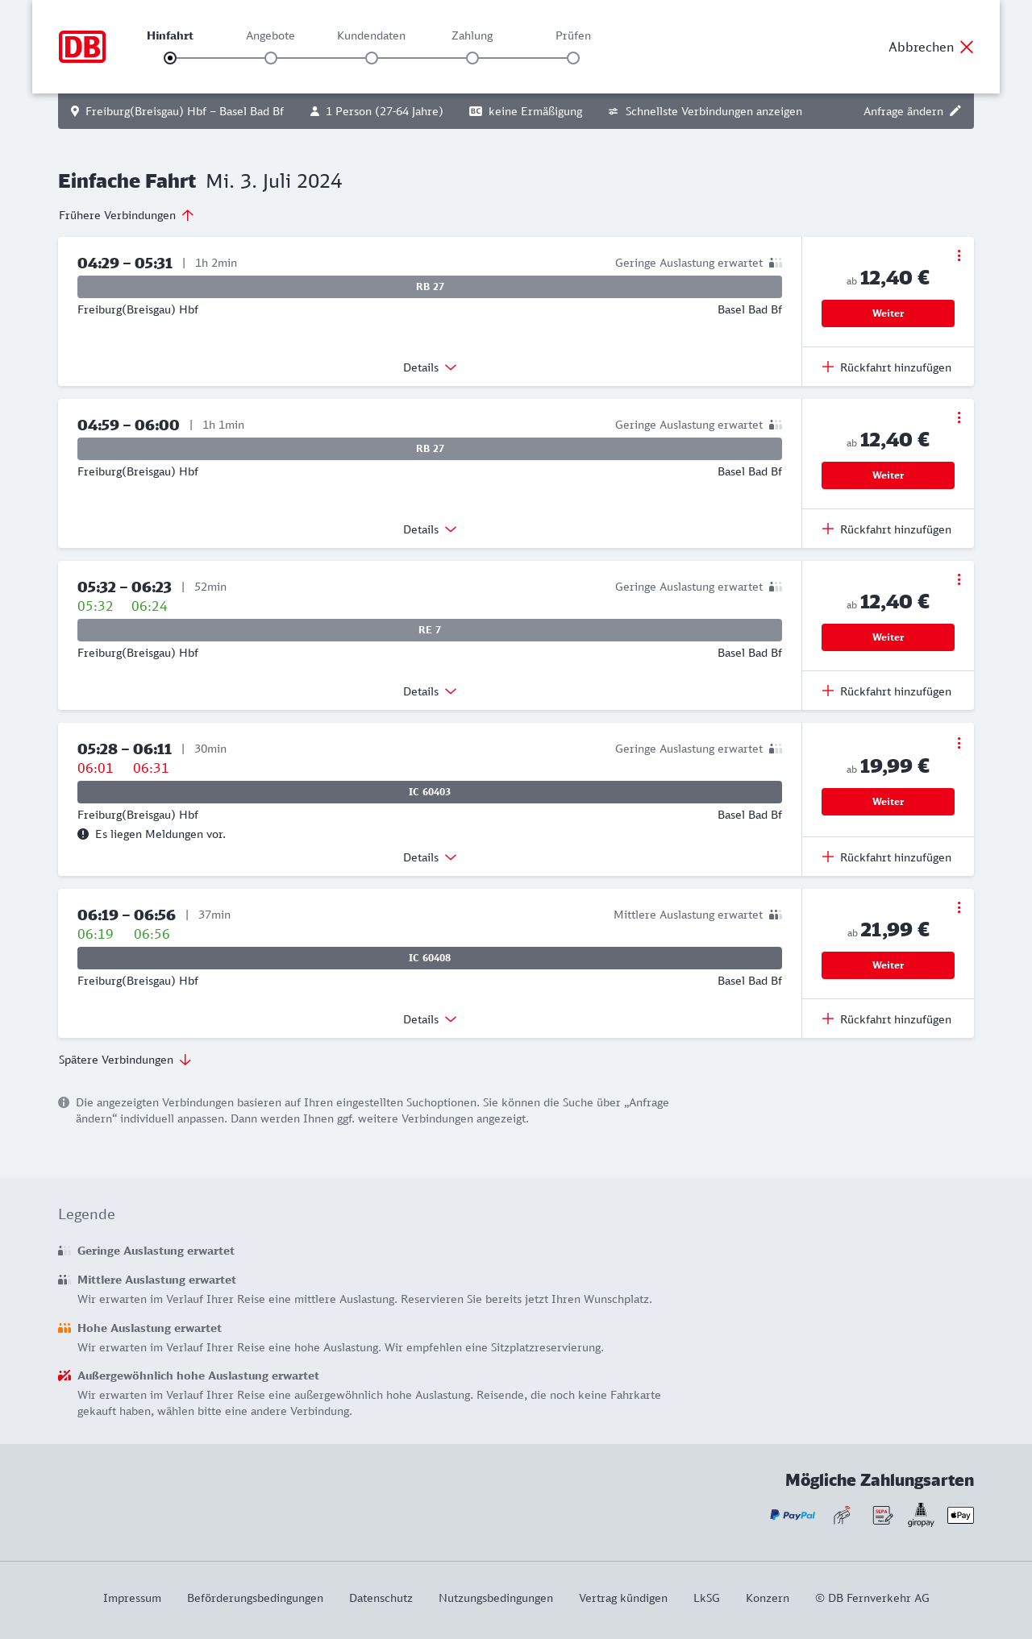
Task: Expand Details for the RE 7 connection
Action: [430, 691]
